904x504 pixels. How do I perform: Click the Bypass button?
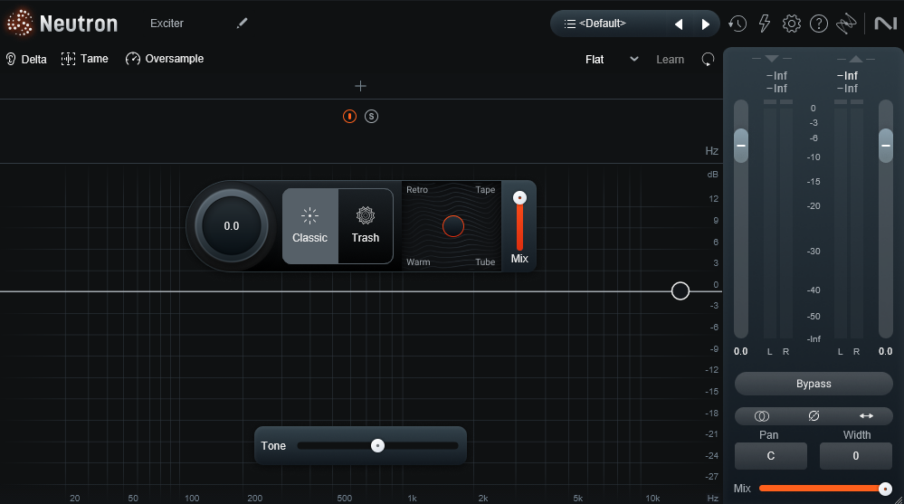point(814,384)
